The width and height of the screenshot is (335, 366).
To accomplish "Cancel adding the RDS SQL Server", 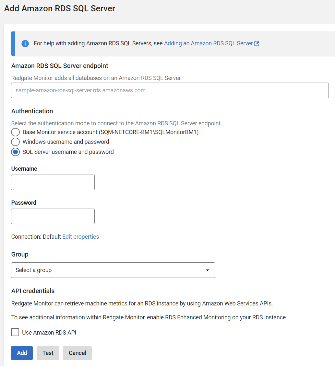I will coord(77,353).
